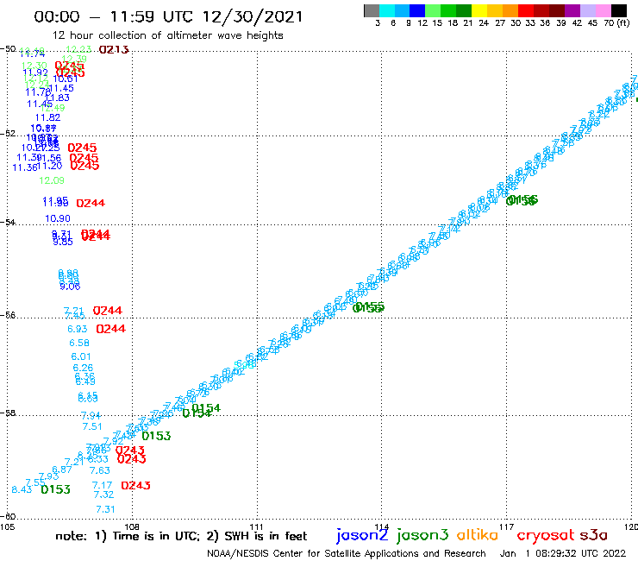Click the '111' longitude axis label
This screenshot has width=638, height=561.
pyautogui.click(x=256, y=526)
